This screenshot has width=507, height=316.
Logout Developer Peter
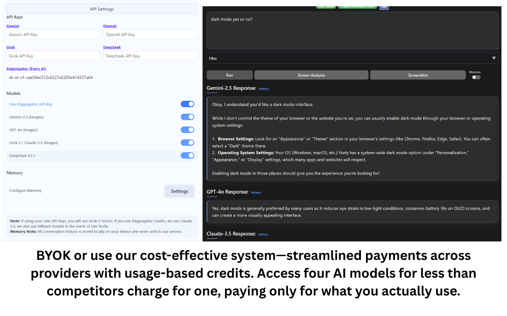[358, 7]
